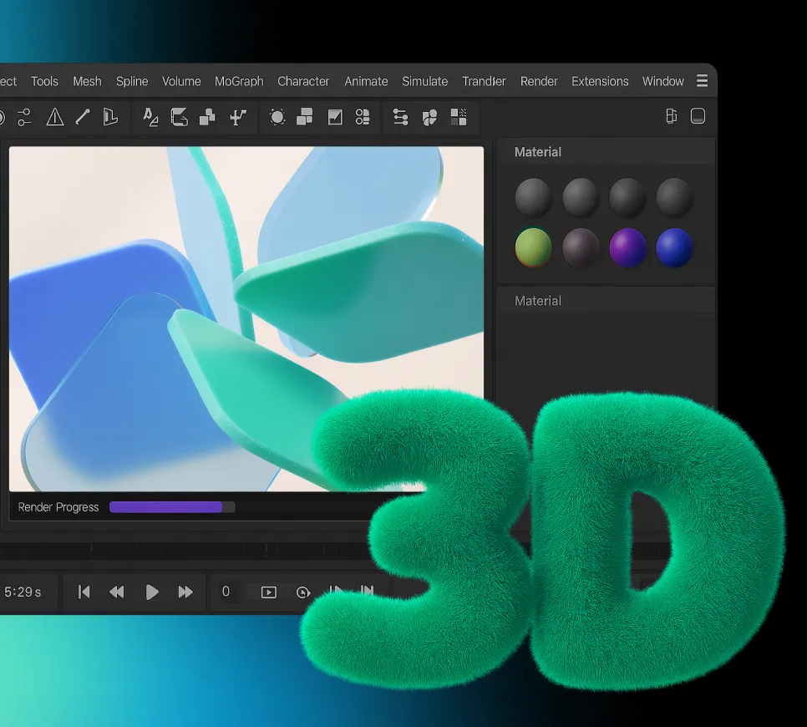Select the diagonal line tool icon
Viewport: 807px width, 727px height.
tap(82, 117)
